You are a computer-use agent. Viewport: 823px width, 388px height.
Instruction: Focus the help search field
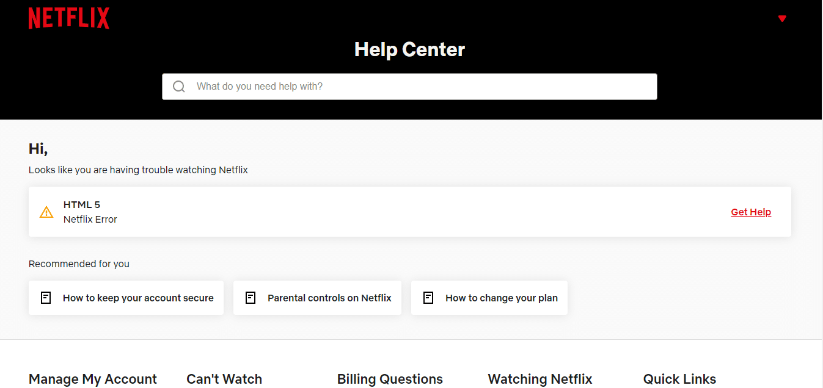pos(409,87)
